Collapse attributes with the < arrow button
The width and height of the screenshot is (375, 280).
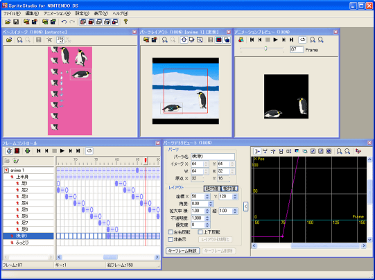point(245,207)
